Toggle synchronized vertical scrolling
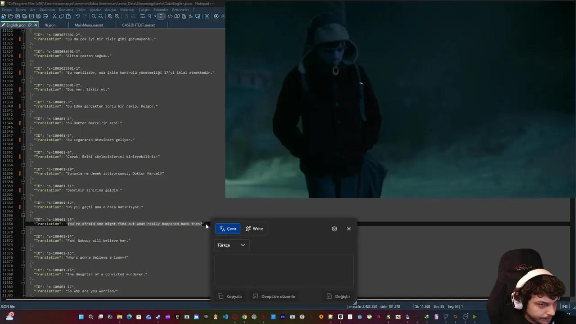The height and width of the screenshot is (324, 576). (126, 16)
